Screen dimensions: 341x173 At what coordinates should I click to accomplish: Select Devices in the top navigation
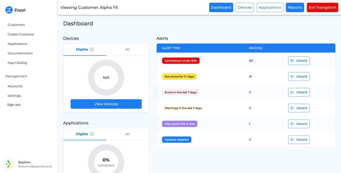coord(245,7)
